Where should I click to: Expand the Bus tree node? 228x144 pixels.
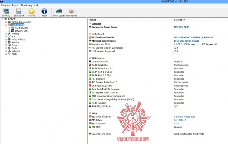(6, 36)
